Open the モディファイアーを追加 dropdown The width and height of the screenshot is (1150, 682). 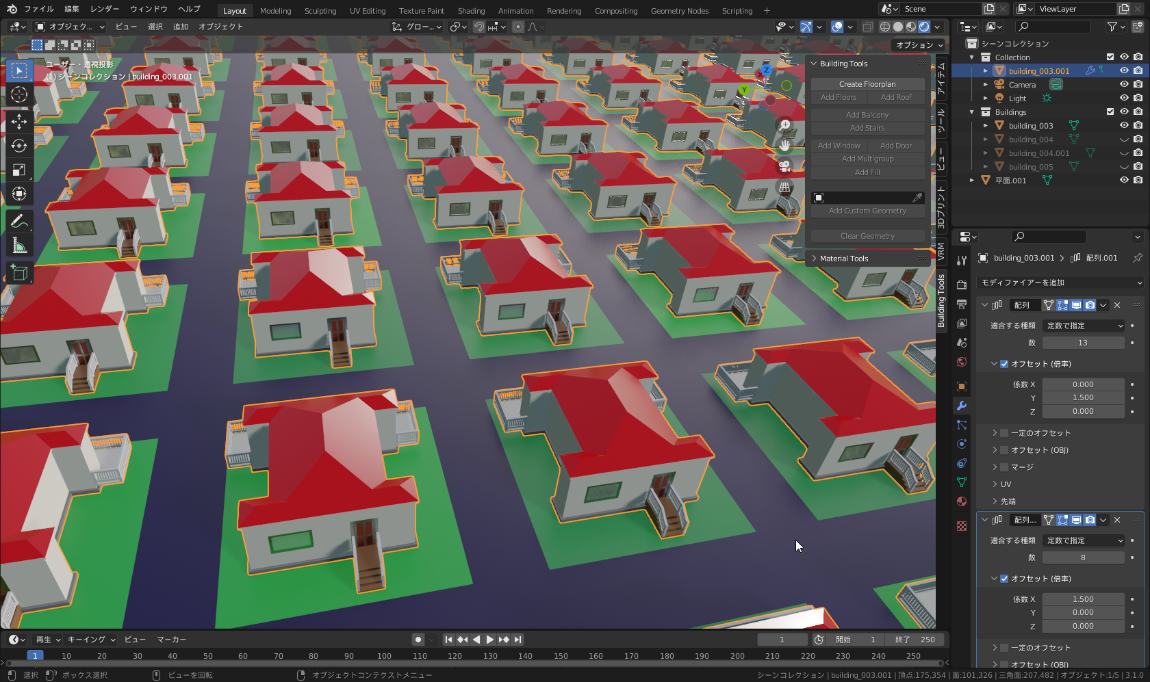click(x=1060, y=283)
